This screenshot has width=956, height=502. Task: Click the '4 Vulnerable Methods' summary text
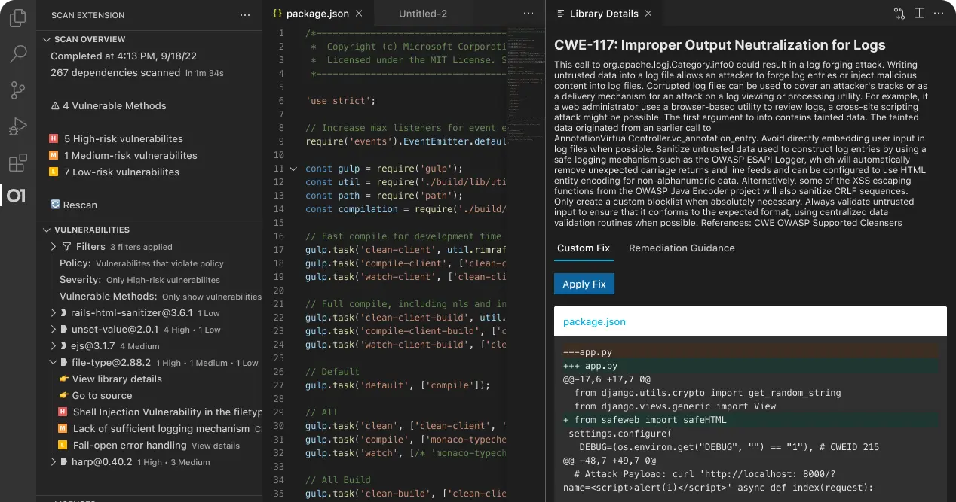115,106
